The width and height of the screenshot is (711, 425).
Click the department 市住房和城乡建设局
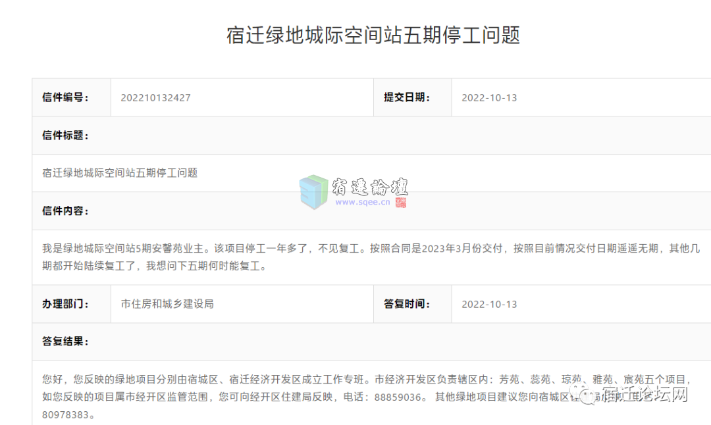(167, 304)
